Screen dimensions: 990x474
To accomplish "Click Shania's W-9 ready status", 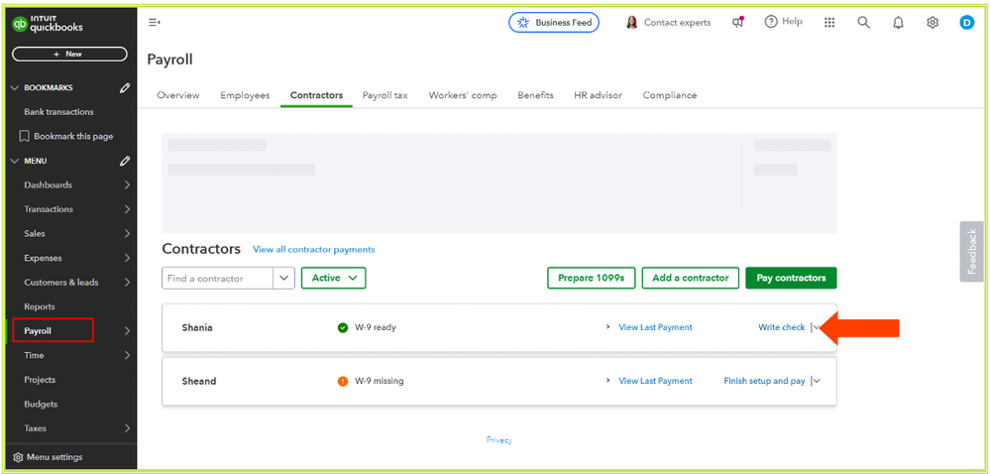I will pos(368,327).
